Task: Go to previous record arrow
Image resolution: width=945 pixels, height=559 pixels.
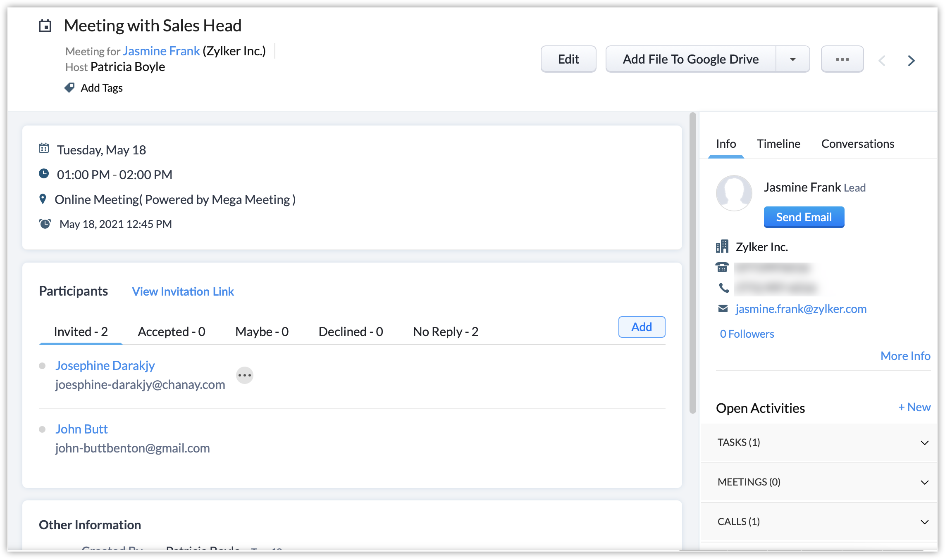Action: [x=882, y=61]
